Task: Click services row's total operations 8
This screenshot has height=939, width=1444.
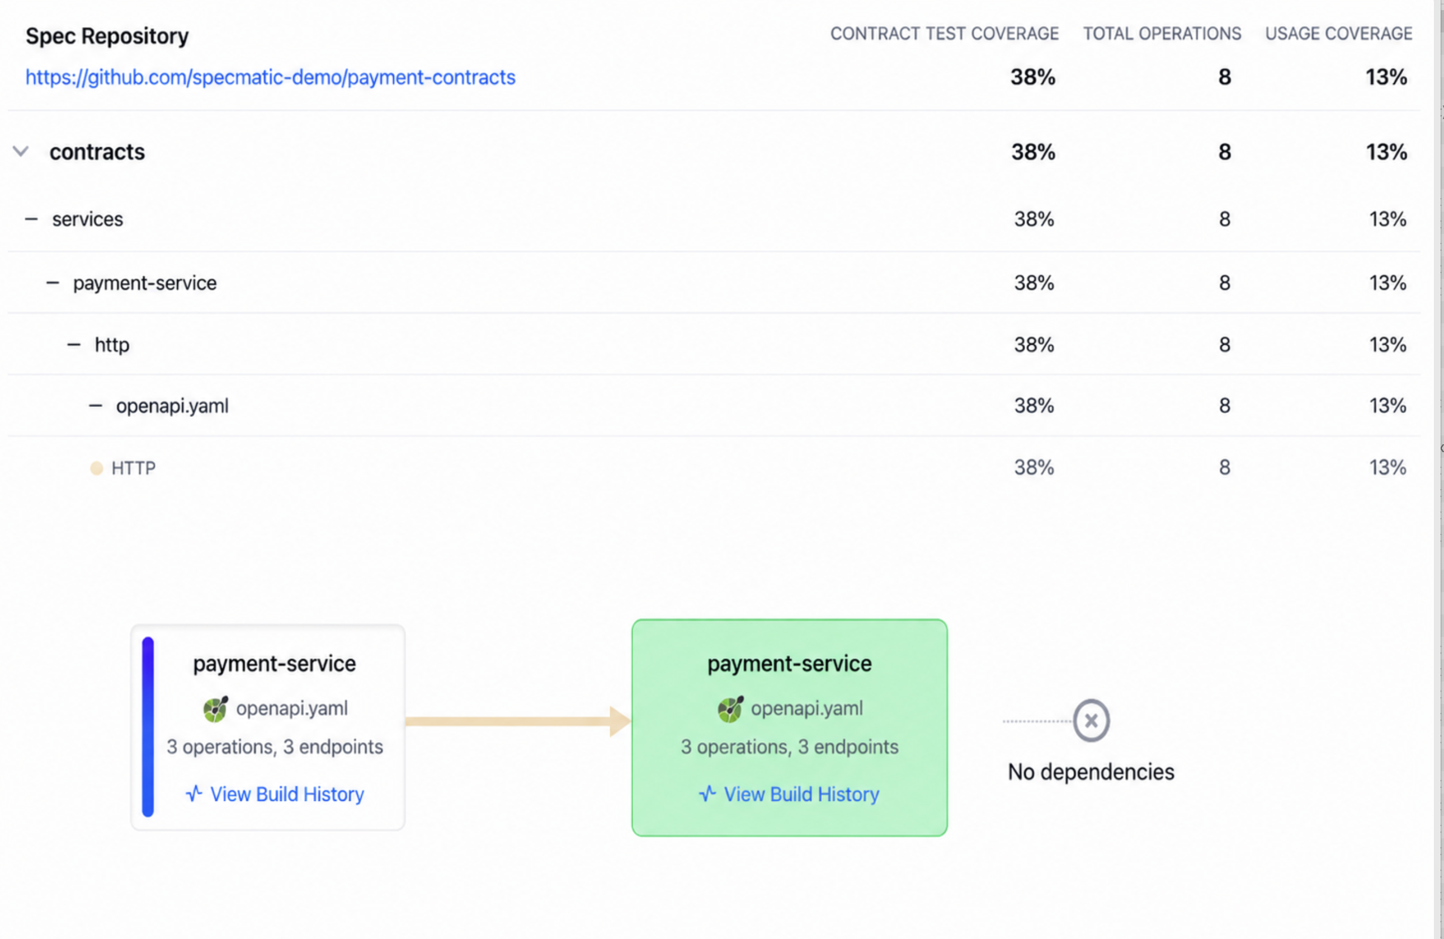Action: 1224,219
